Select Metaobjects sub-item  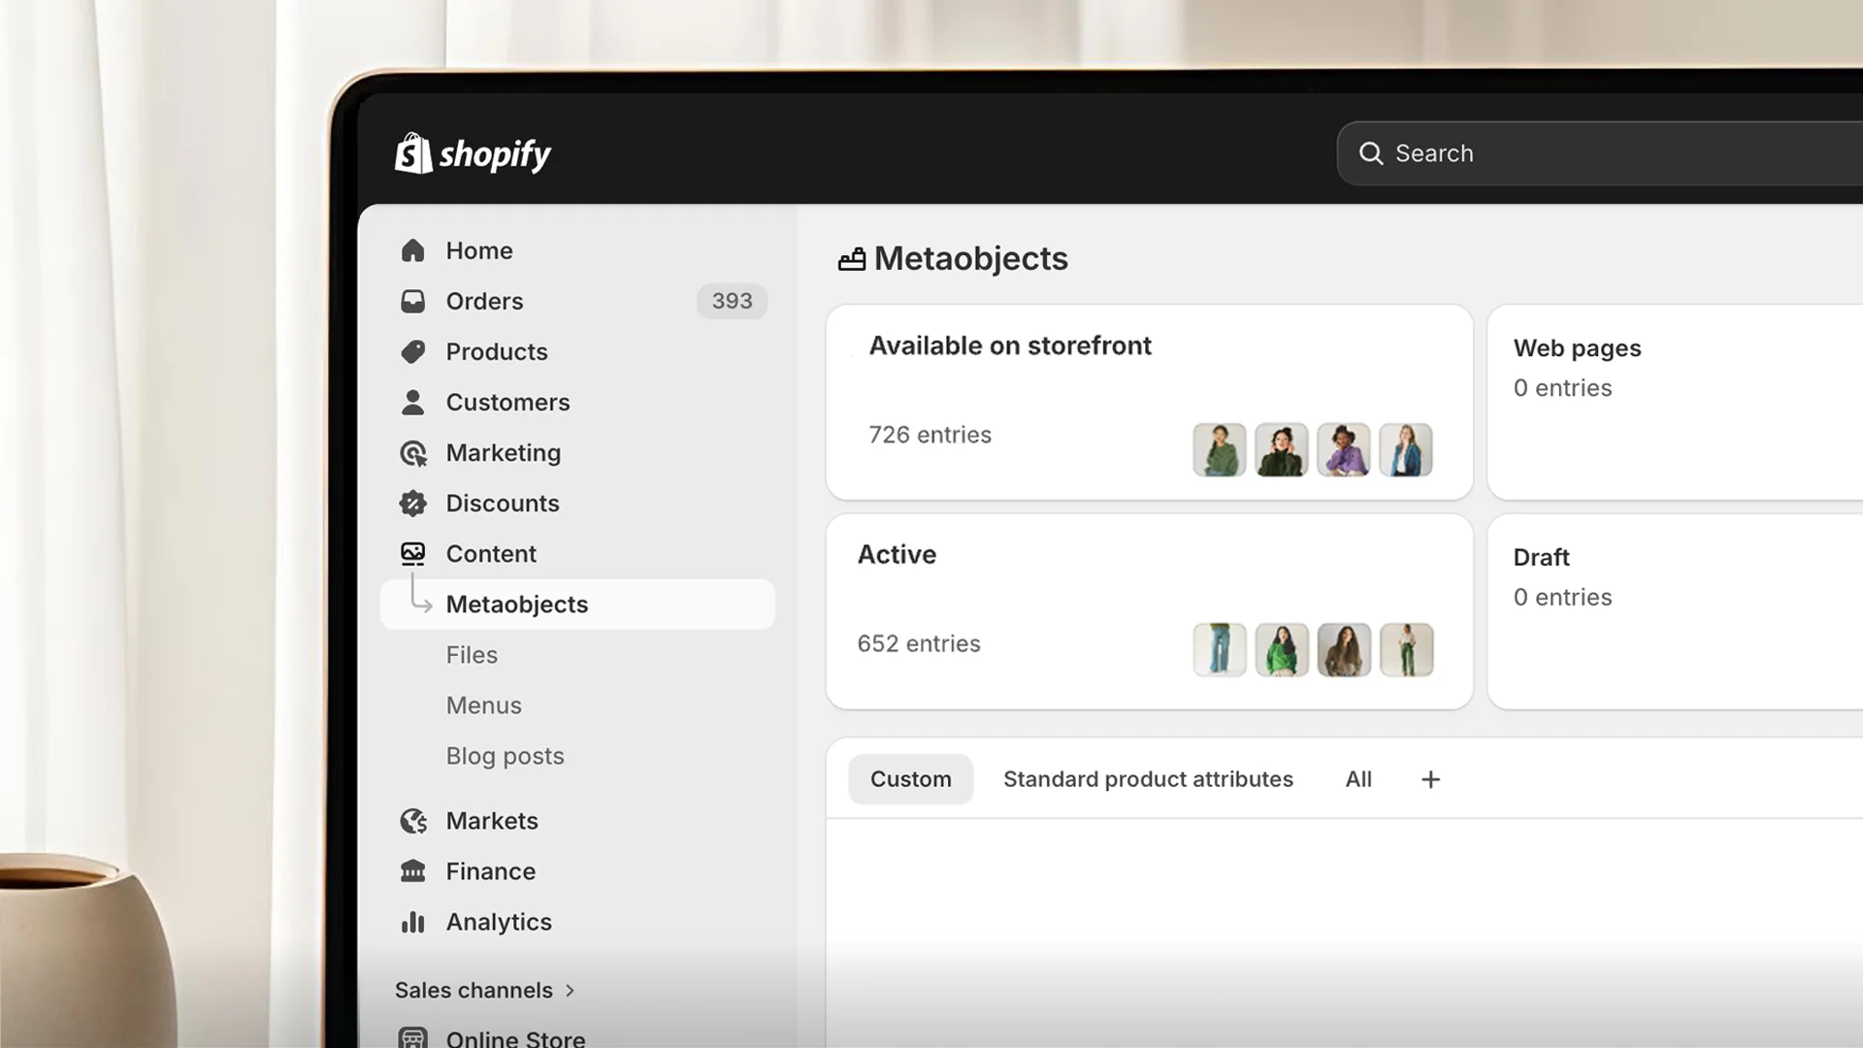(x=577, y=605)
